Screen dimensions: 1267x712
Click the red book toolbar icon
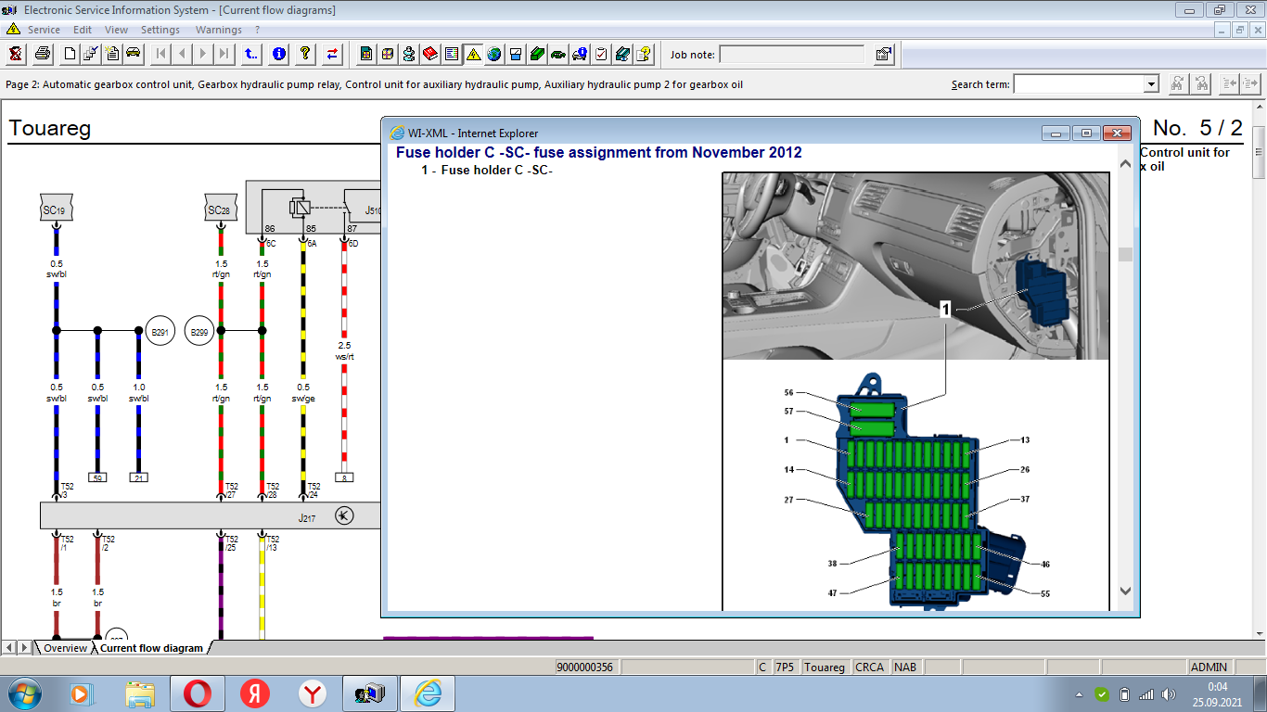pos(430,54)
